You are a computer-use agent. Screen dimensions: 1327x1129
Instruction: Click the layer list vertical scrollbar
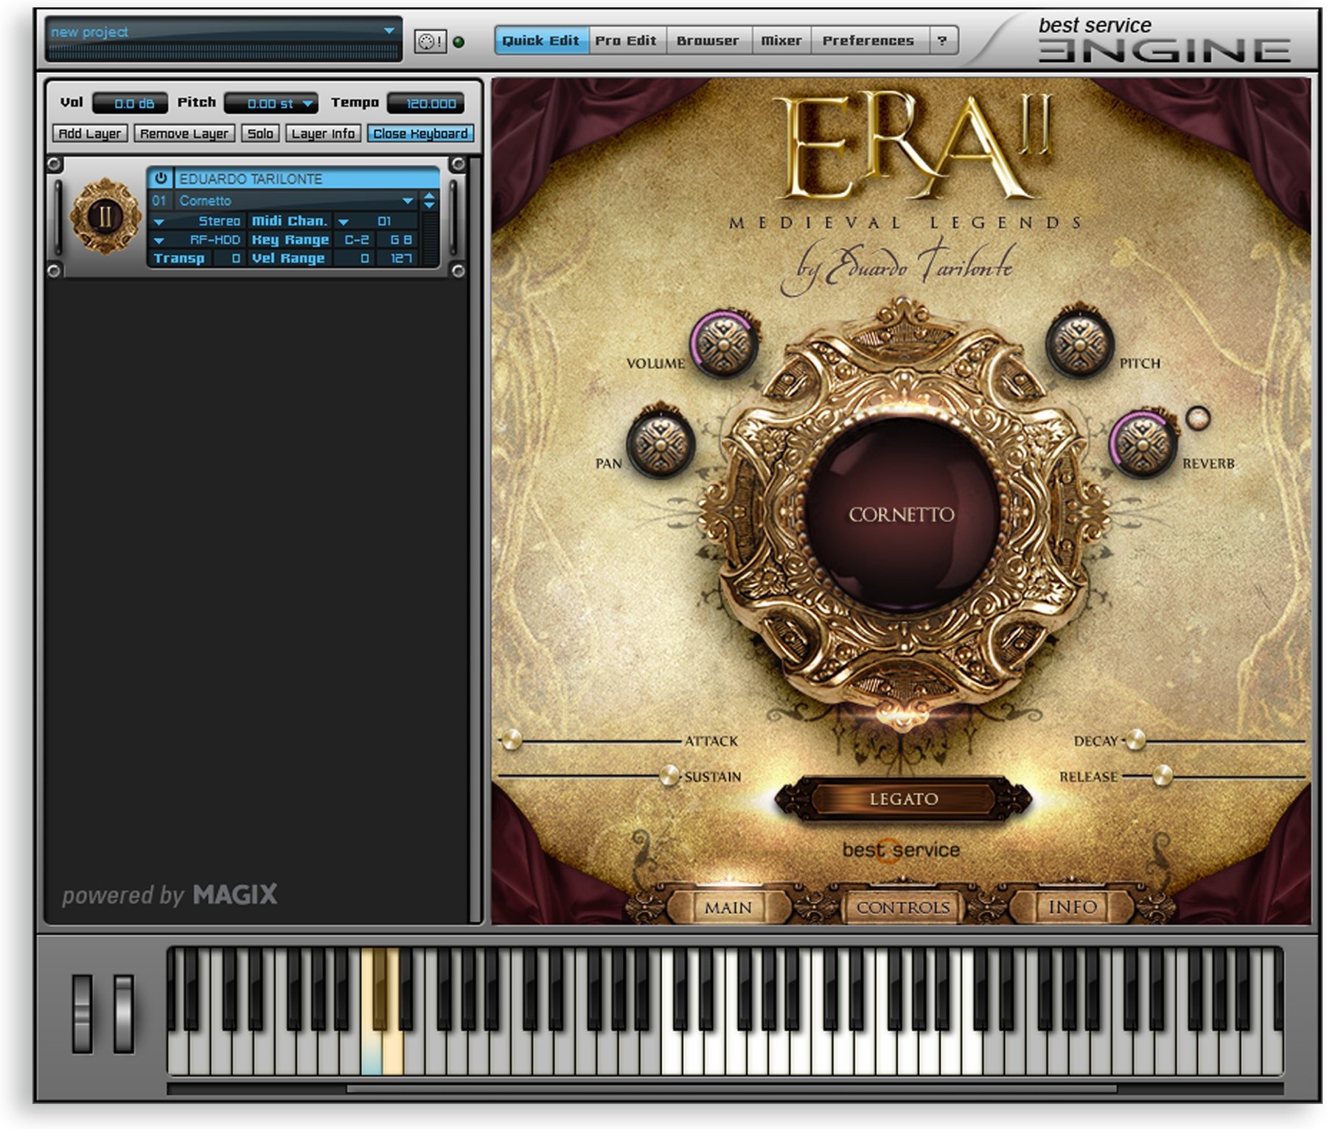coord(474,538)
